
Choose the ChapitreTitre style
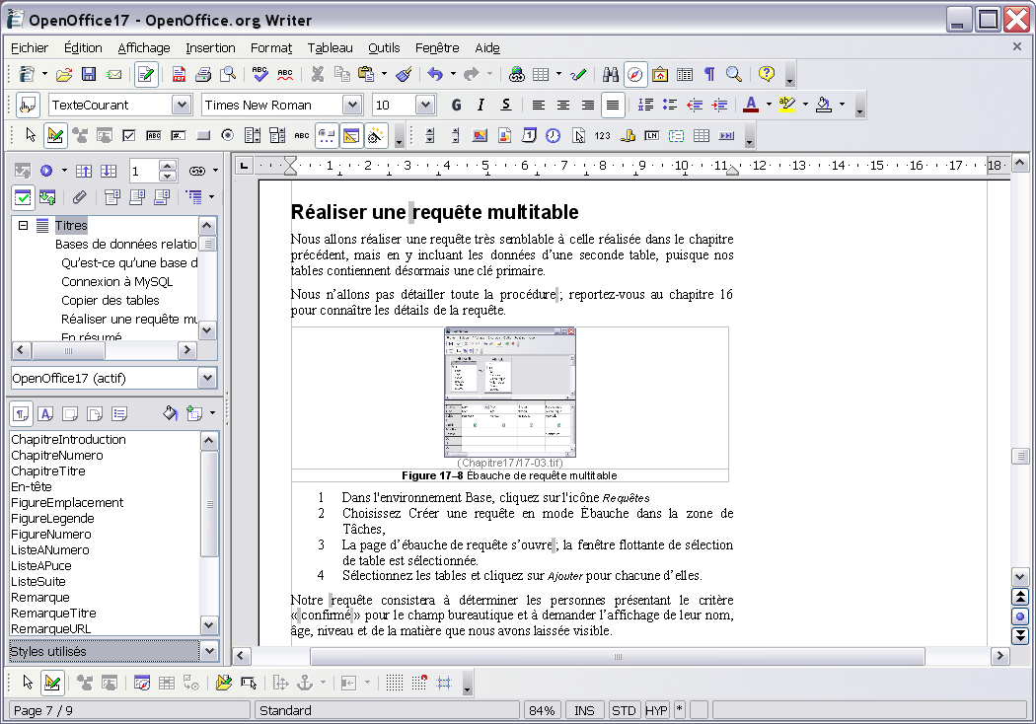(48, 471)
